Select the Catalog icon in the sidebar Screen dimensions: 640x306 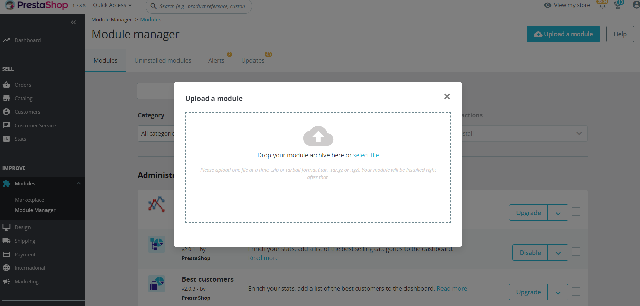tap(7, 98)
